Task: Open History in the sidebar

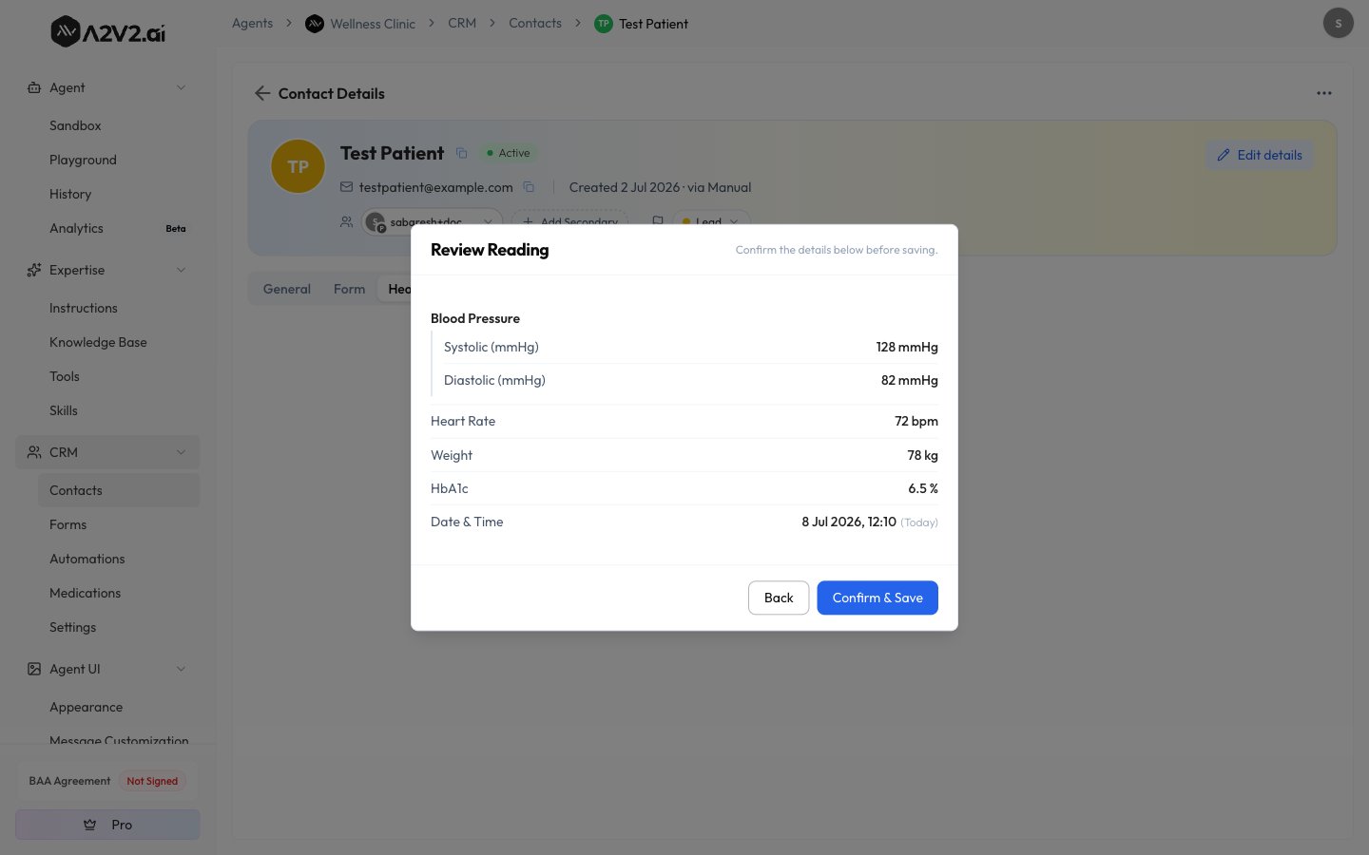Action: tap(70, 194)
